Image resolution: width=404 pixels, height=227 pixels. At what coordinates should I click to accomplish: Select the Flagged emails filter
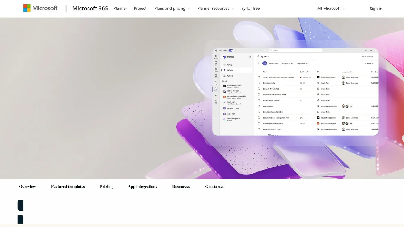click(302, 64)
